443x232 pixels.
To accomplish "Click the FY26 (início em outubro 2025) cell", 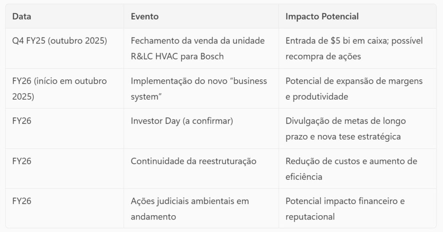I will (59, 88).
